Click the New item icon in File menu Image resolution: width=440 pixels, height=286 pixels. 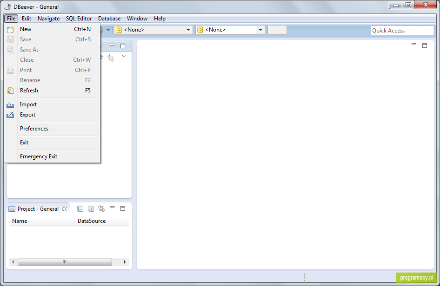click(10, 29)
